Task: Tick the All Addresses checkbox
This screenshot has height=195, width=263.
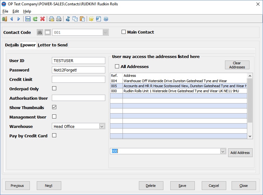Action: (x=117, y=66)
